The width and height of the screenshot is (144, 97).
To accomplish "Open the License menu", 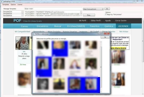I will pos(20,5).
